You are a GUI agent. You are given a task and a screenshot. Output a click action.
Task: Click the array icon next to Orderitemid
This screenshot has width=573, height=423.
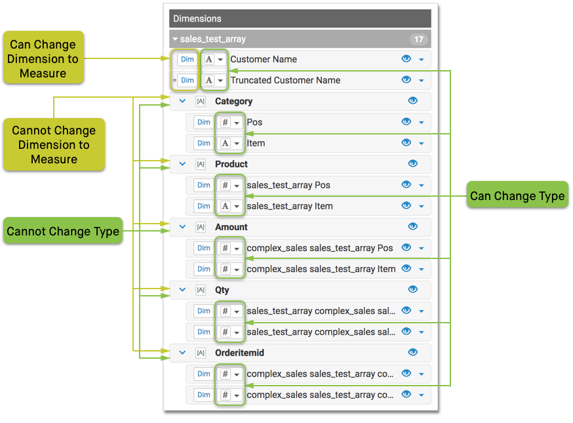[x=201, y=353]
